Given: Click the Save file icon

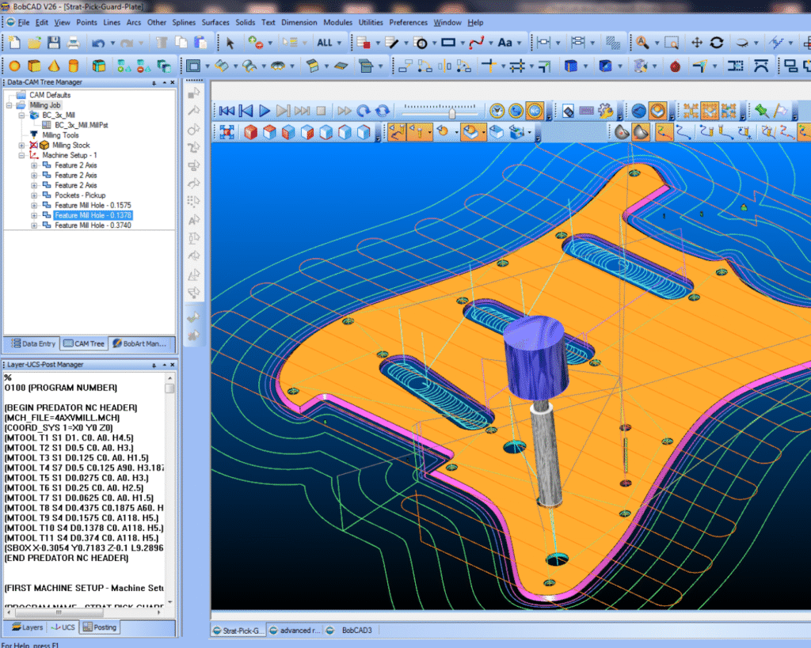Looking at the screenshot, I should [54, 43].
